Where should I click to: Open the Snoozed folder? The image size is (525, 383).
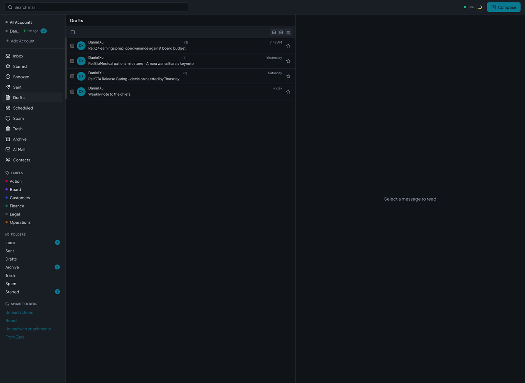coord(33,77)
